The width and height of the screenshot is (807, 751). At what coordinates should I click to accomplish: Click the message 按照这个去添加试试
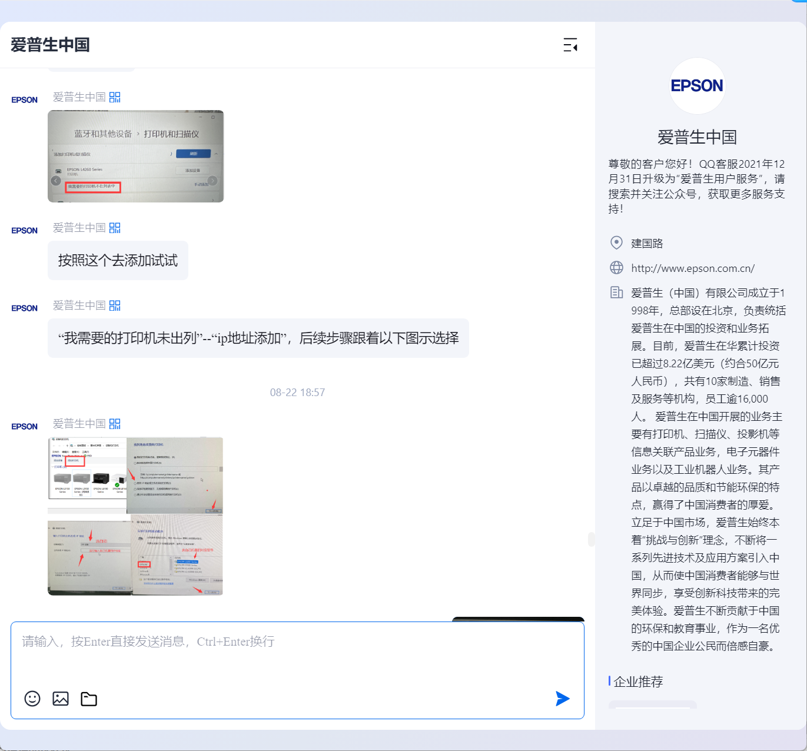pyautogui.click(x=118, y=261)
